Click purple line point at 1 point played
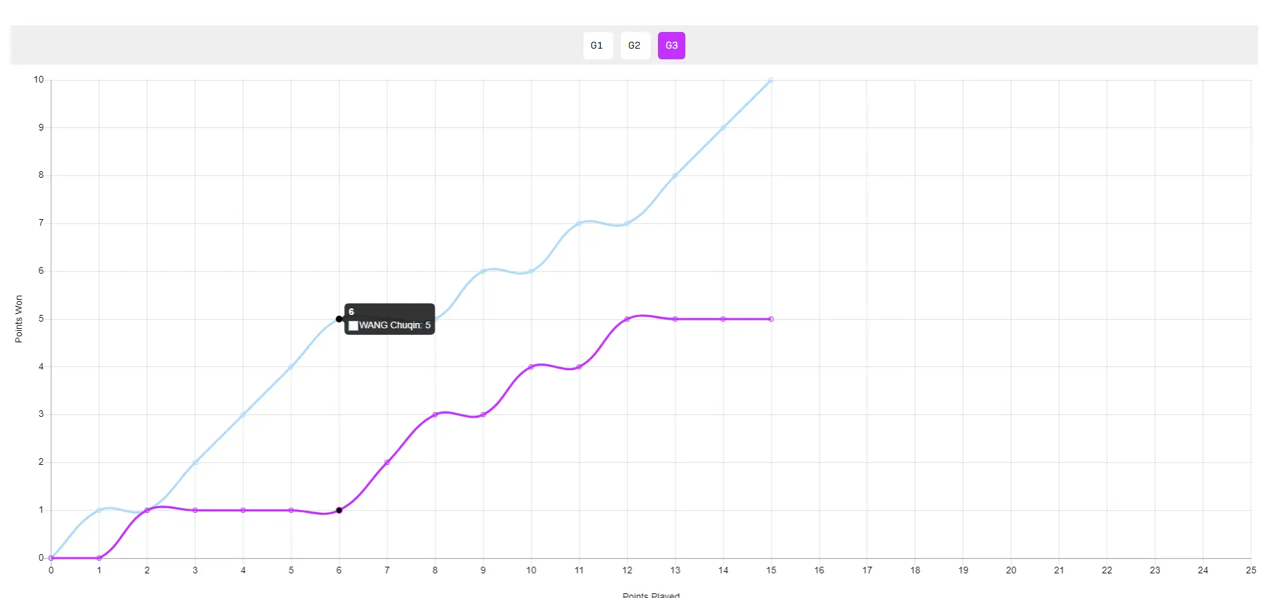This screenshot has height=598, width=1270. click(99, 558)
